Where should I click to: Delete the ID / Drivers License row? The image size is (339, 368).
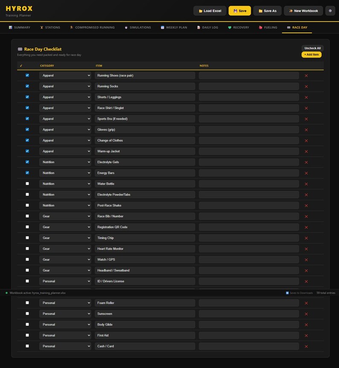pos(306,281)
